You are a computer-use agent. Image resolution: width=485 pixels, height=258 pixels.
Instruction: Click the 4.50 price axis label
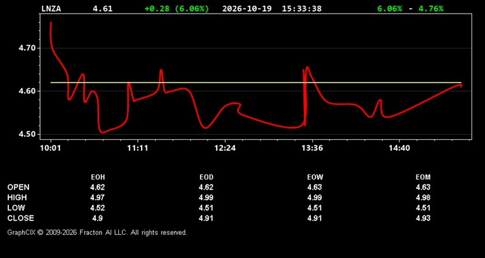coord(28,135)
